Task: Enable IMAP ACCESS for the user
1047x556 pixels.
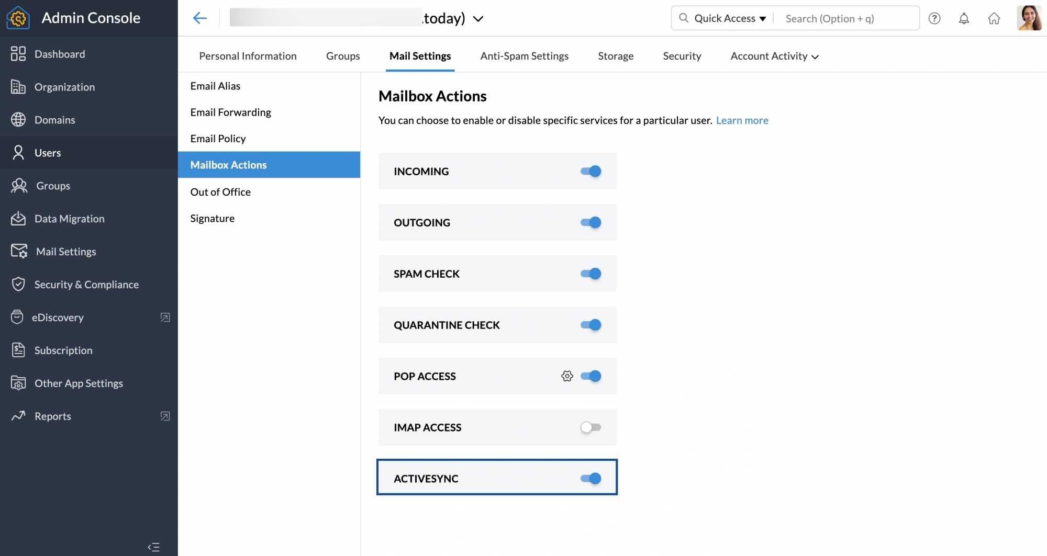Action: (591, 427)
